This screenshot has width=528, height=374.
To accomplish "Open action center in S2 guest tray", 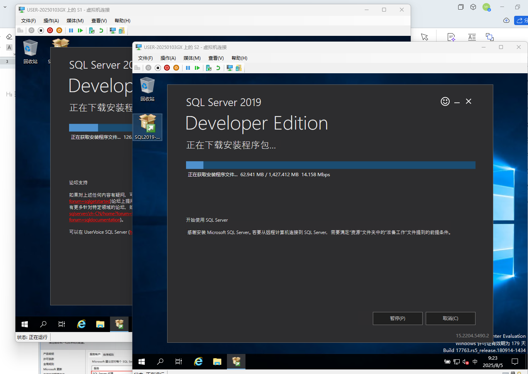I will 515,362.
